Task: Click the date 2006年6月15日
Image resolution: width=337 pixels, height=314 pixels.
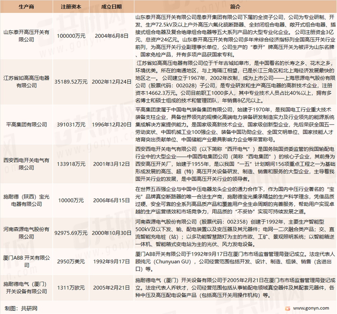Action: click(111, 200)
